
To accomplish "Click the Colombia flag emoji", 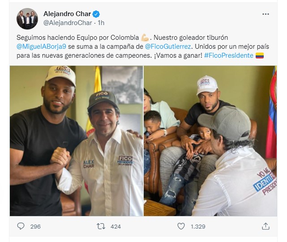I will tap(260, 55).
